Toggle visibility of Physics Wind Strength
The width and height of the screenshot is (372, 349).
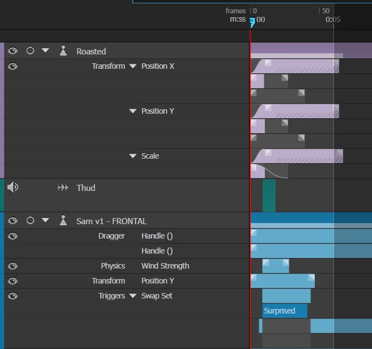(x=13, y=266)
